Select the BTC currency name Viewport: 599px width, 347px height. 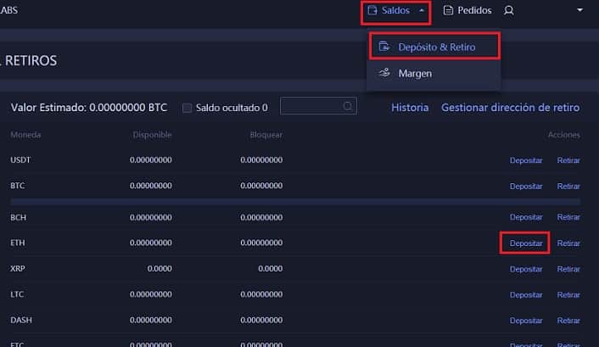coord(18,186)
